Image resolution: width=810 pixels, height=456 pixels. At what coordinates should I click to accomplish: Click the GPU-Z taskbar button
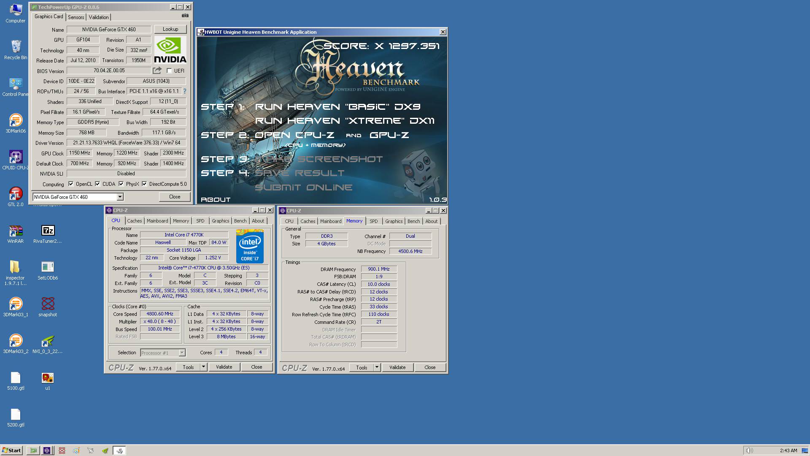click(x=33, y=451)
